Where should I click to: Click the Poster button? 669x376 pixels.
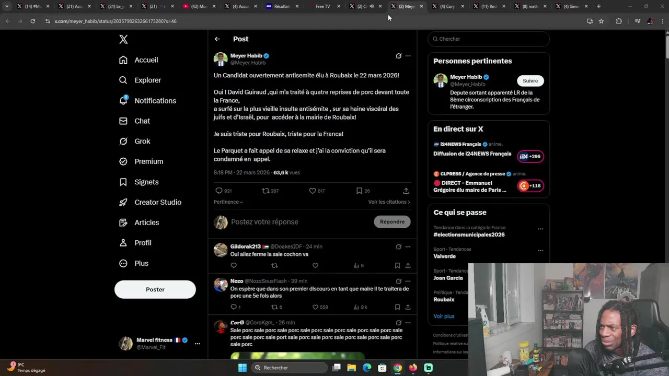coord(155,289)
